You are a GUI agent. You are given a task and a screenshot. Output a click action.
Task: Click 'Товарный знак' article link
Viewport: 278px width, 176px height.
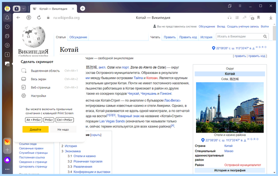(x=128, y=116)
